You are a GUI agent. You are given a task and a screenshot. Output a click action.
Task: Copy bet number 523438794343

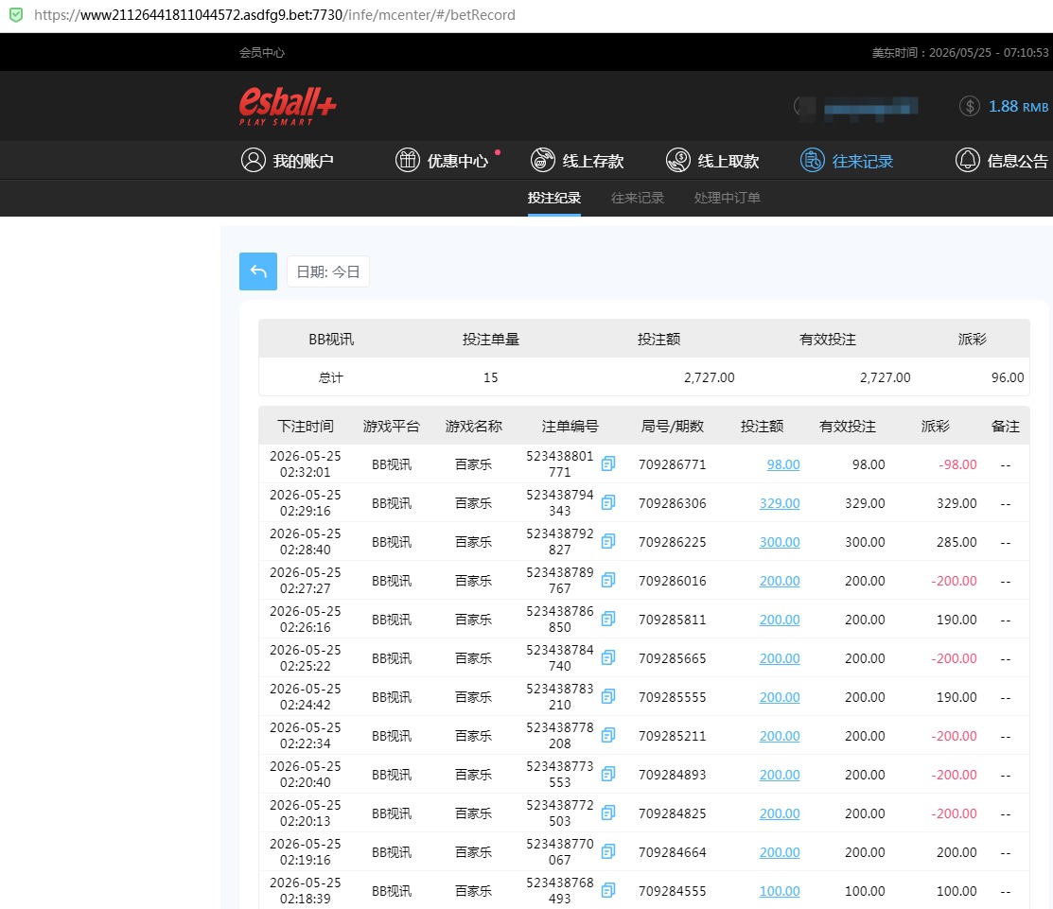[x=607, y=503]
